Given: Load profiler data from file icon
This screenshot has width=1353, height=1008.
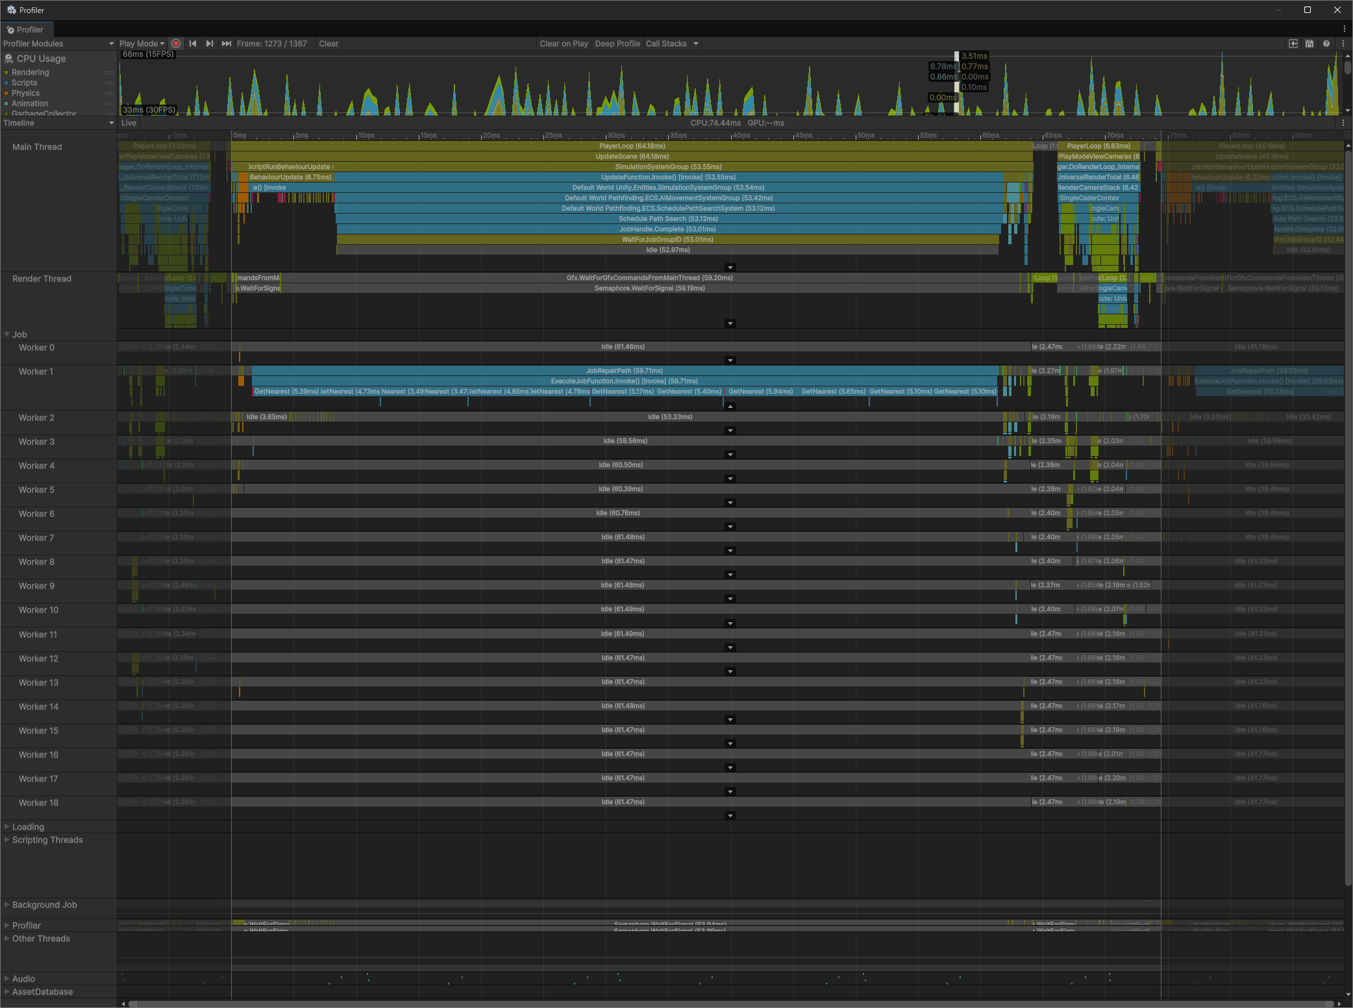Looking at the screenshot, I should pos(1293,44).
